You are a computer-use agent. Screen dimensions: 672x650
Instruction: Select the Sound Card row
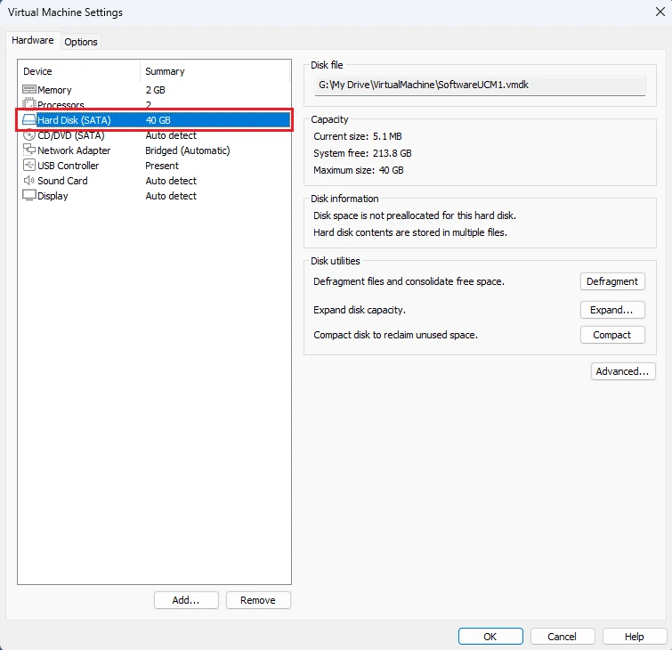pyautogui.click(x=154, y=181)
